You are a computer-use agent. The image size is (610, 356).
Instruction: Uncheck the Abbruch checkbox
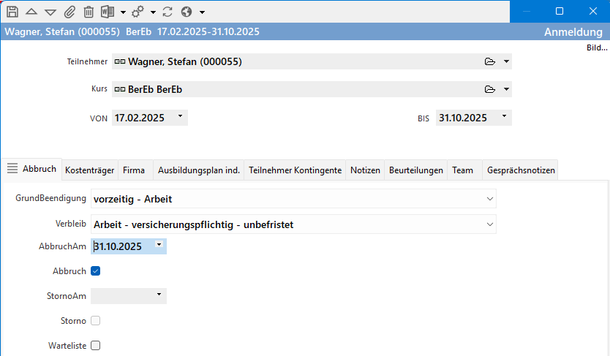[96, 271]
